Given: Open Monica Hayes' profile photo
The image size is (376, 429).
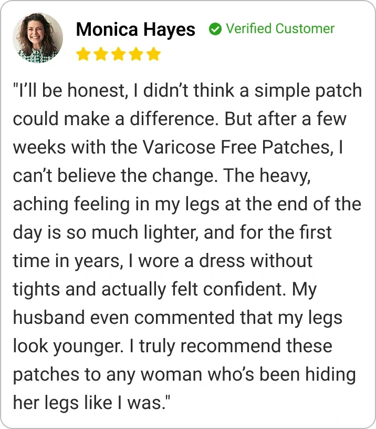Looking at the screenshot, I should (38, 38).
